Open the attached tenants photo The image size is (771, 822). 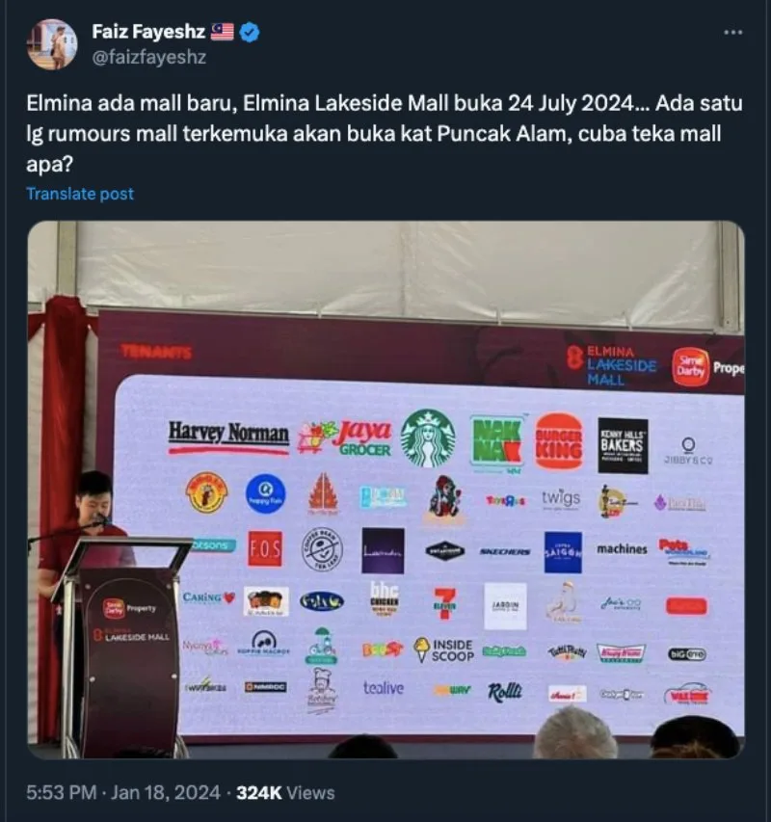pyautogui.click(x=385, y=490)
